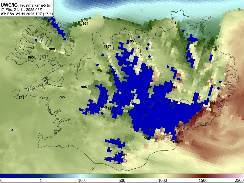244x183 pixels.
Task: Click the map value '1249'
Action: 148,68
